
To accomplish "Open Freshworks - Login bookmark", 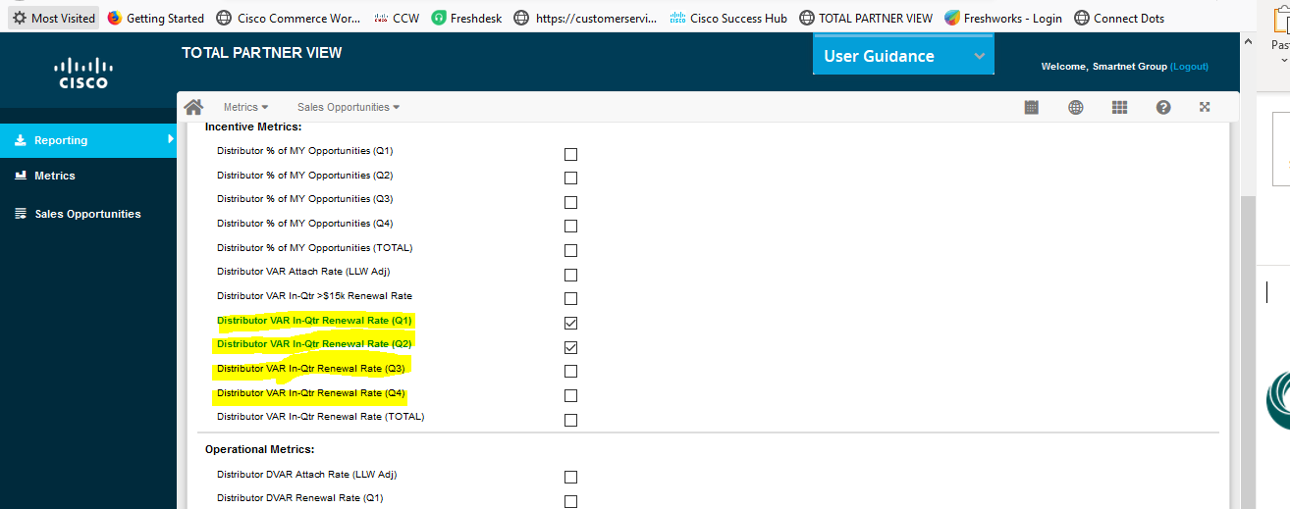I will click(x=1003, y=18).
